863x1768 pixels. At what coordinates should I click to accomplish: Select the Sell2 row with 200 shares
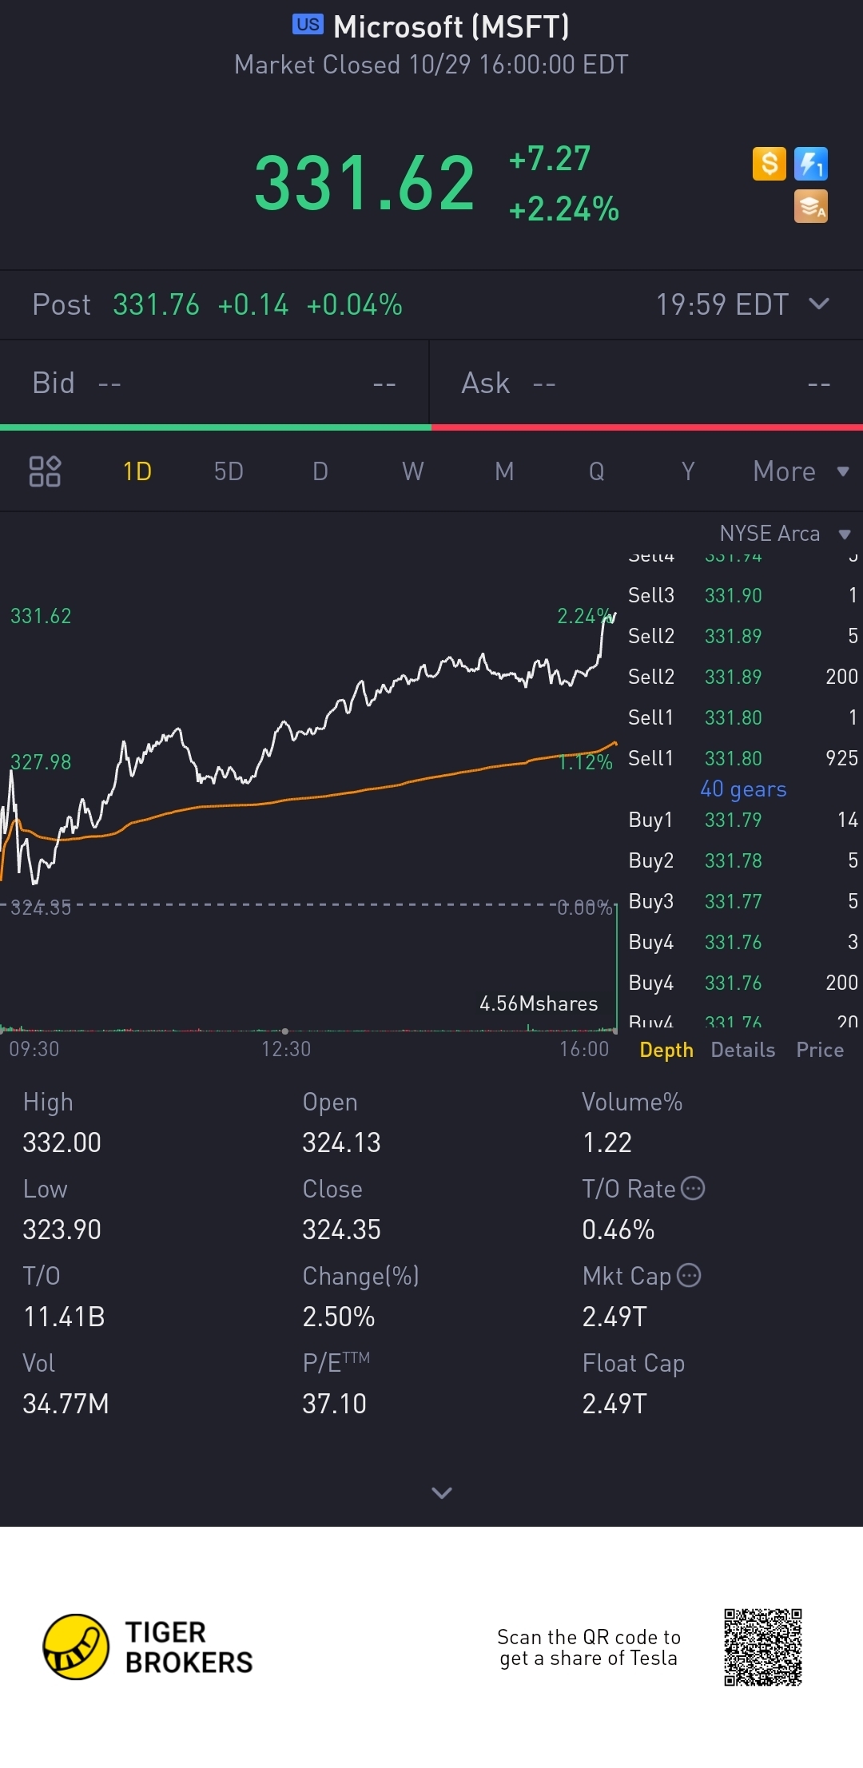coord(743,677)
